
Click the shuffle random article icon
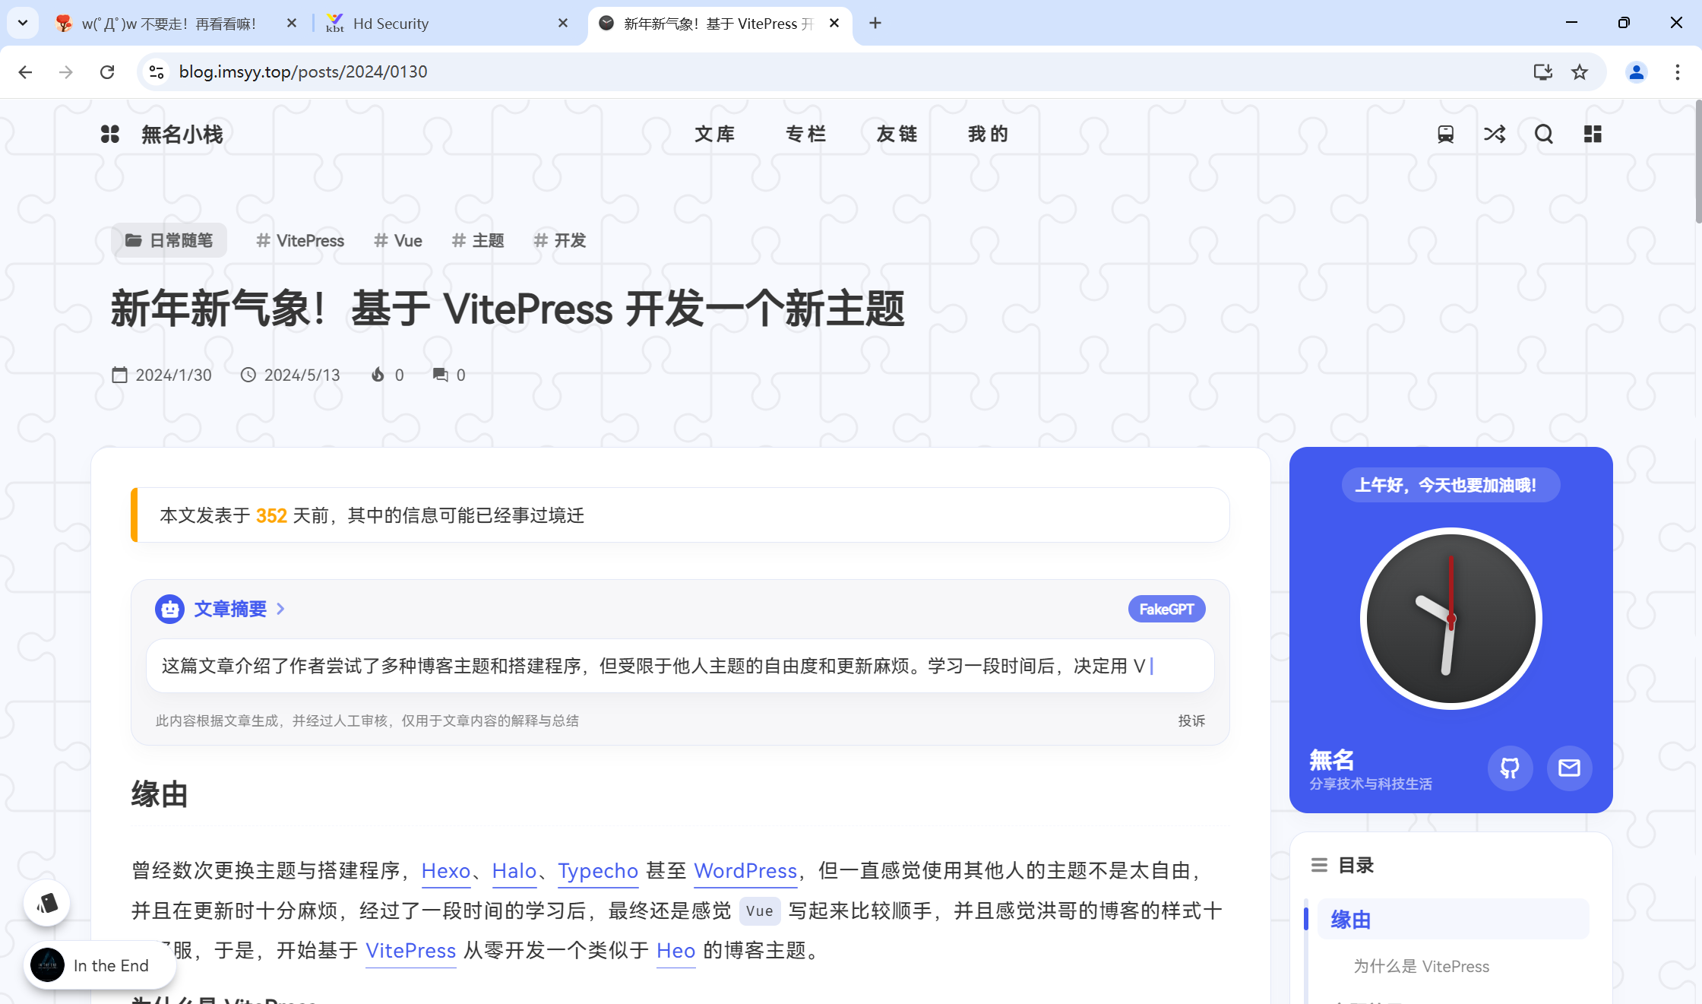click(x=1495, y=135)
